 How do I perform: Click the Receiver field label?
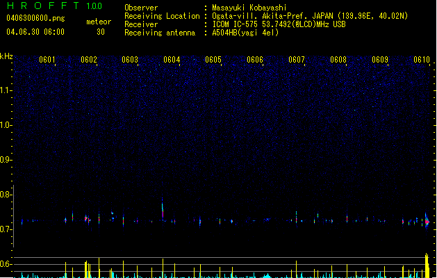(141, 24)
